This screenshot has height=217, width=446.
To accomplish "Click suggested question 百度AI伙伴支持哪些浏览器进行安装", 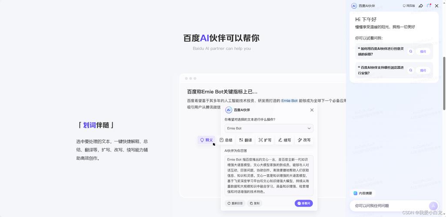I will click(381, 70).
